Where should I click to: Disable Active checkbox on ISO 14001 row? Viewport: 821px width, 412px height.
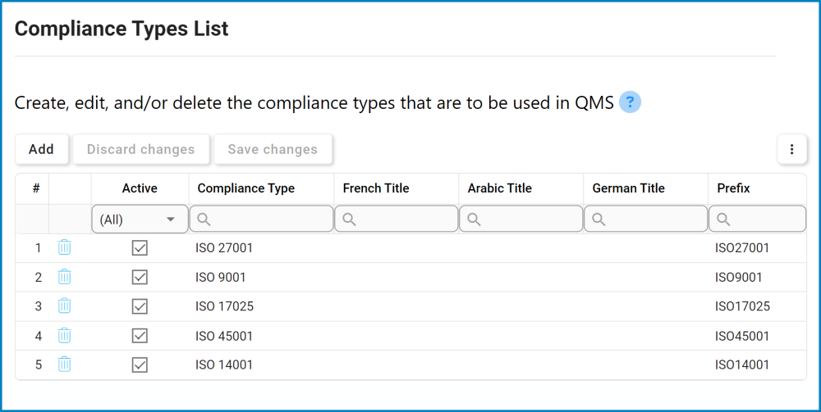click(140, 364)
